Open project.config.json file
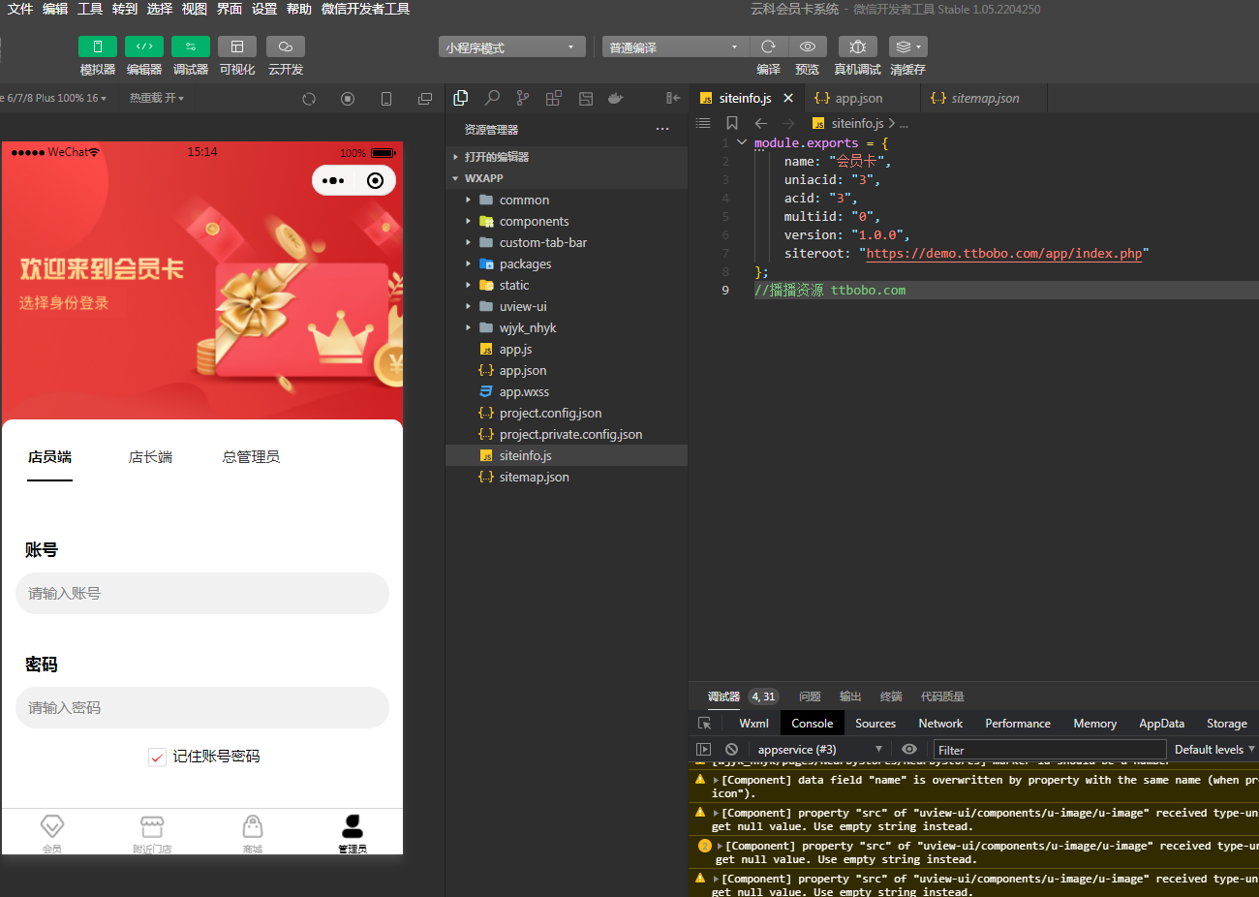1259x897 pixels. click(x=567, y=413)
